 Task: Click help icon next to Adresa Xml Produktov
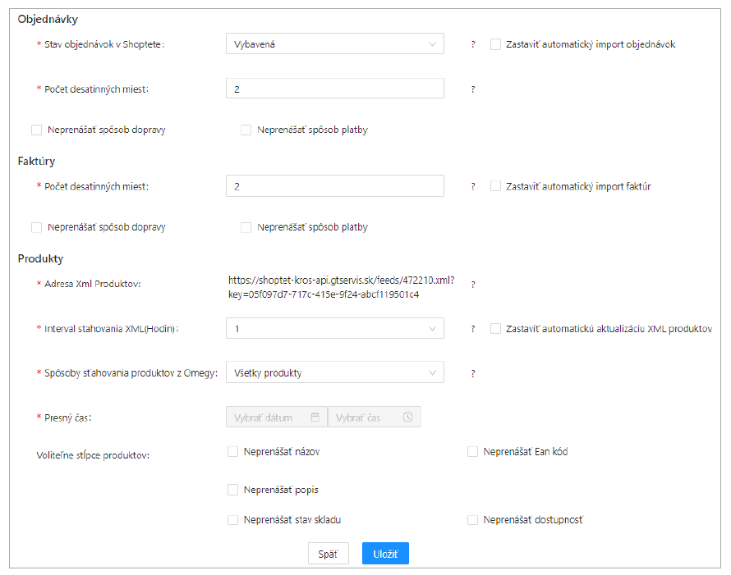(473, 284)
